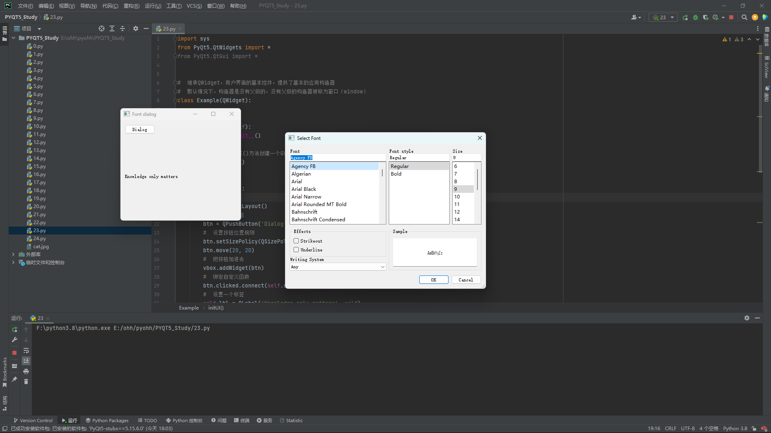Open the run configuration 23 dropdown
Screen dimensions: 771x433
[663, 17]
